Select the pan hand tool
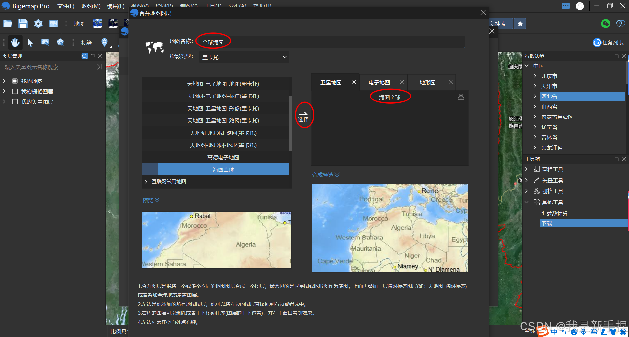Screen dimensions: 629x337 (15, 42)
